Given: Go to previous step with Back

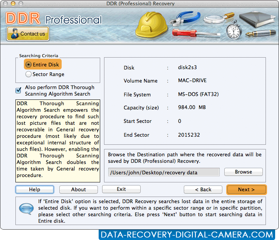Looking at the screenshot, I should pyautogui.click(x=203, y=189).
